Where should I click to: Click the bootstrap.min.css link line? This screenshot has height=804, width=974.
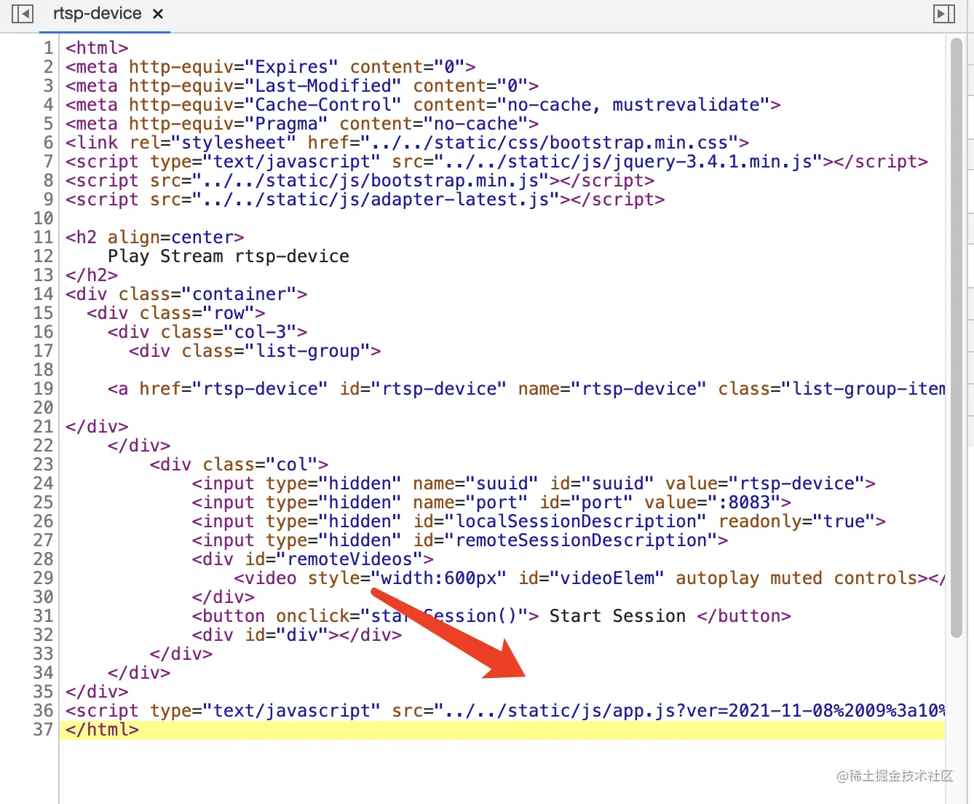(x=407, y=143)
